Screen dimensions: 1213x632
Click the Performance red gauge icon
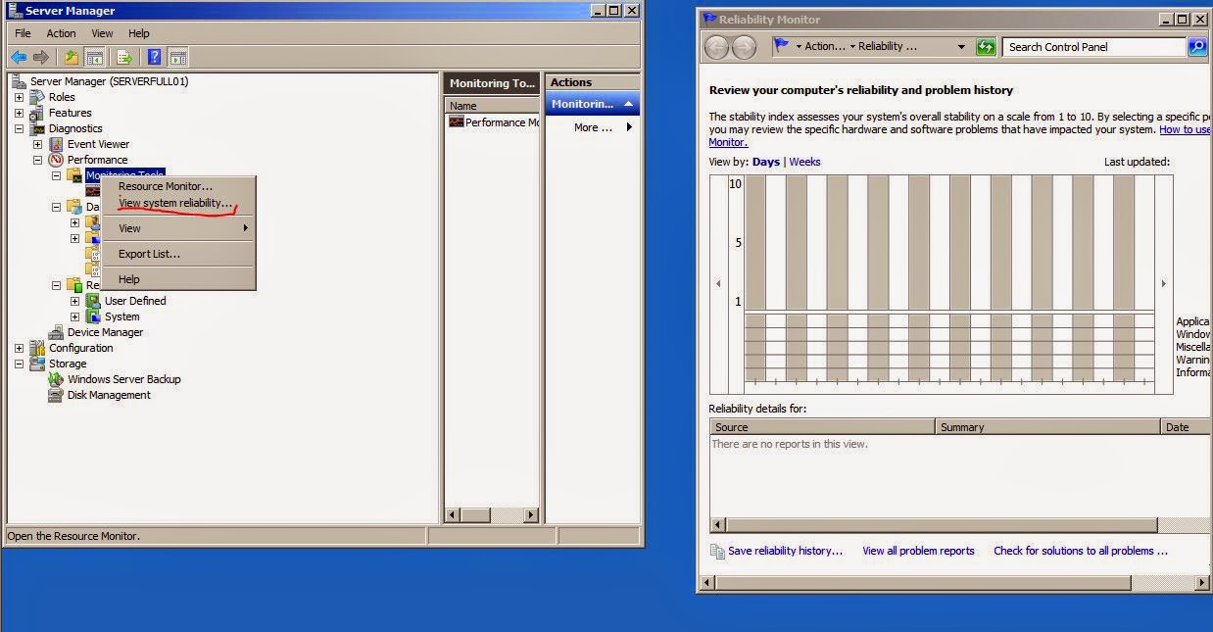[56, 160]
